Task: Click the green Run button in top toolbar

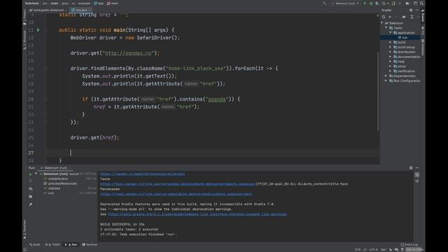Action: 365,3
